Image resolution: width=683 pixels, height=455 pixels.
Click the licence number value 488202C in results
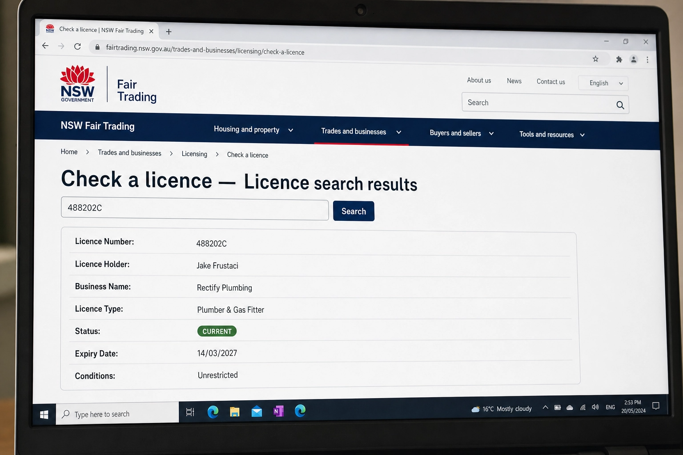pos(212,243)
